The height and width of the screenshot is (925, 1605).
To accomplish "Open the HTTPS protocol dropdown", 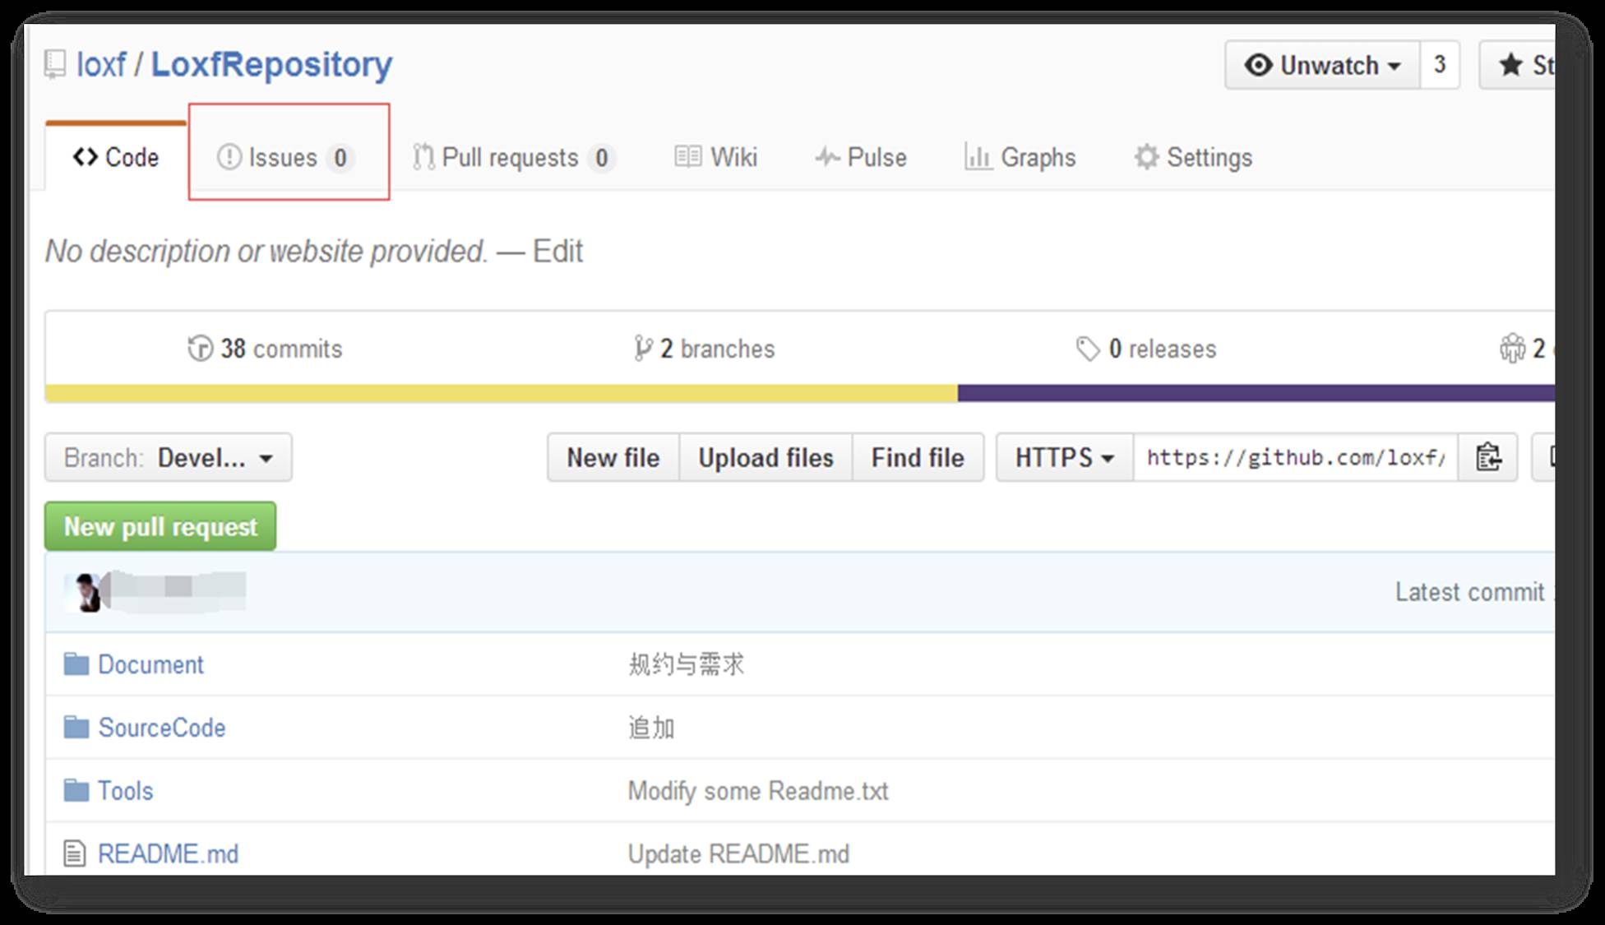I will point(1065,457).
